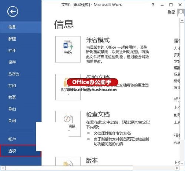Click 关闭 in the left menu
Screen dimensions: 185x171
point(21,121)
